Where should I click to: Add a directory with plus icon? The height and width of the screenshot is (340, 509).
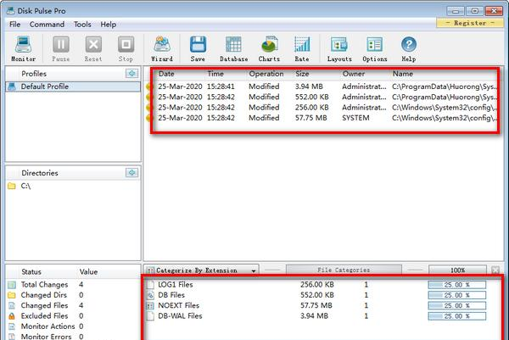131,173
